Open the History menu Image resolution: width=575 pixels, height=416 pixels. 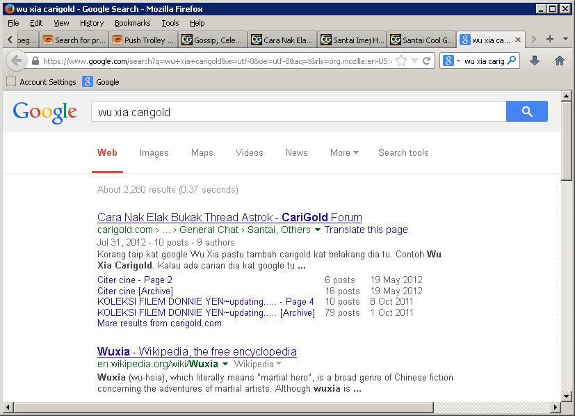[92, 23]
